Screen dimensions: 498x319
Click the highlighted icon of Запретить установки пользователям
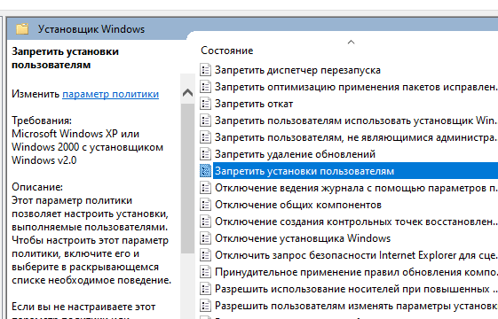coord(205,171)
